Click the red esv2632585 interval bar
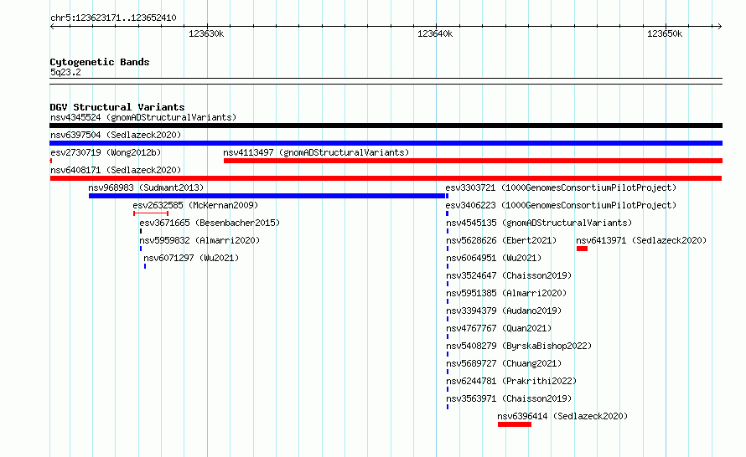Screen dimensions: 746x457 point(151,213)
